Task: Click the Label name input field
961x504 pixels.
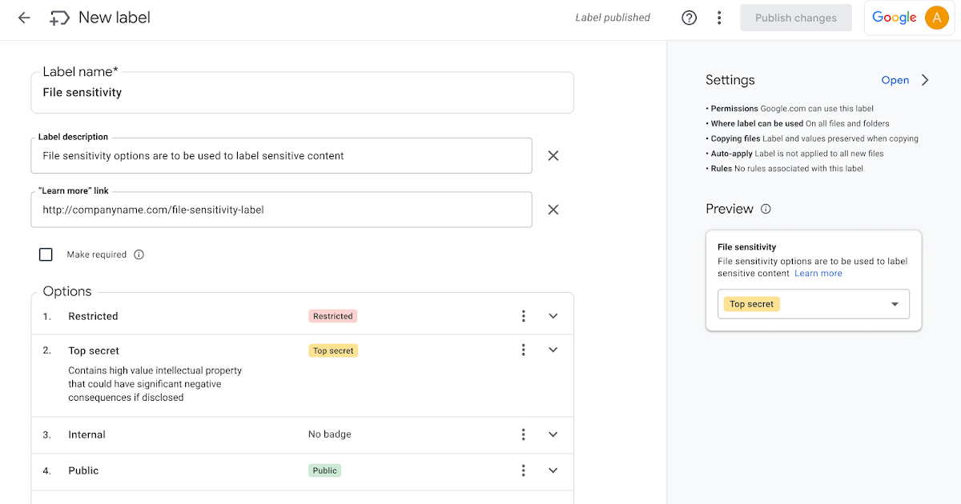Action: [302, 93]
